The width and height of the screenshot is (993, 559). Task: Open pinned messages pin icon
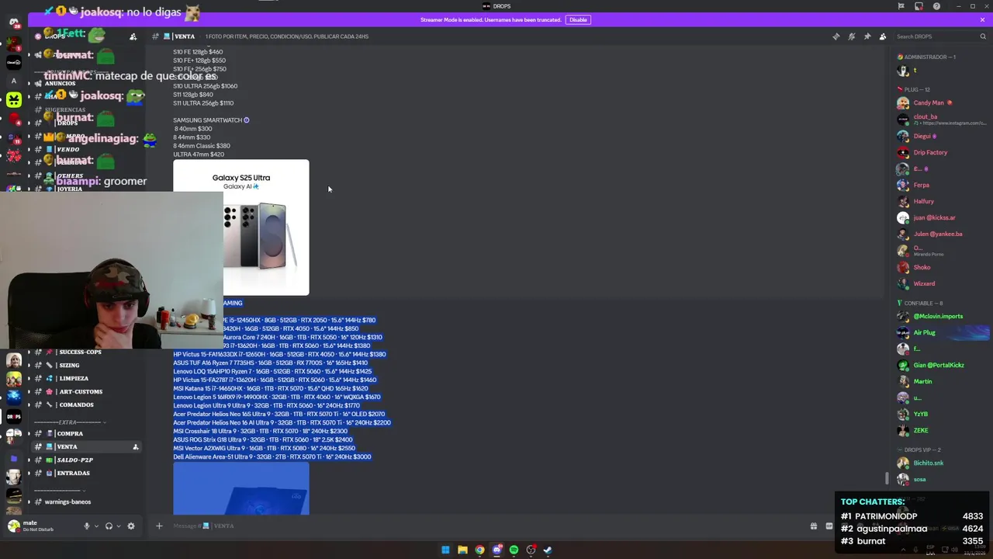(867, 36)
